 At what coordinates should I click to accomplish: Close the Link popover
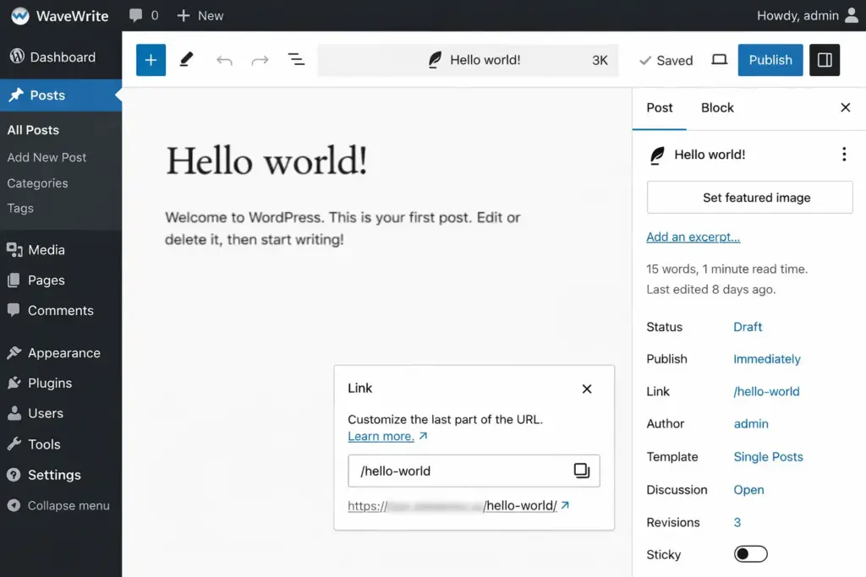587,389
